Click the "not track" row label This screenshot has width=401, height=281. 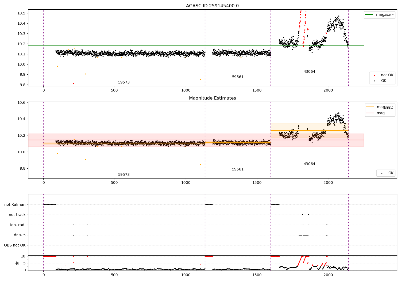17,215
